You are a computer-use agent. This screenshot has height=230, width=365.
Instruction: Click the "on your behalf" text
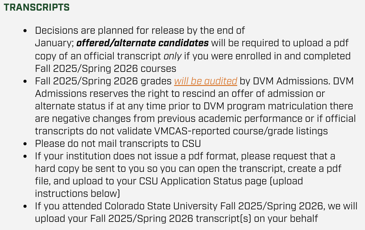pyautogui.click(x=286, y=218)
